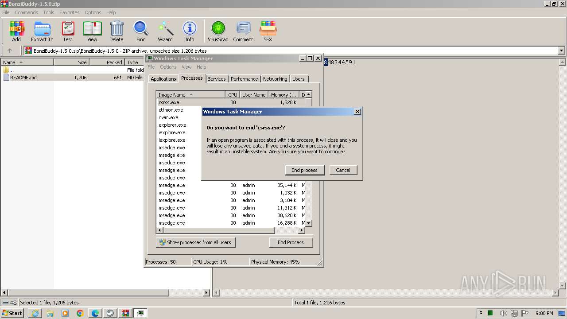Click the network tray icon

[514, 313]
